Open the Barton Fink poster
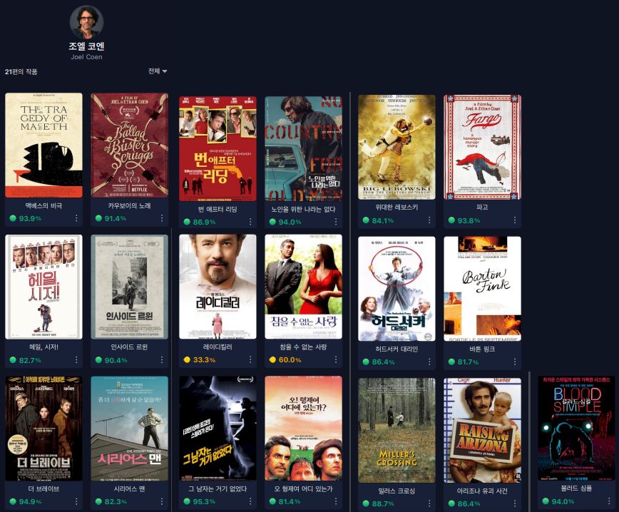 tap(482, 289)
